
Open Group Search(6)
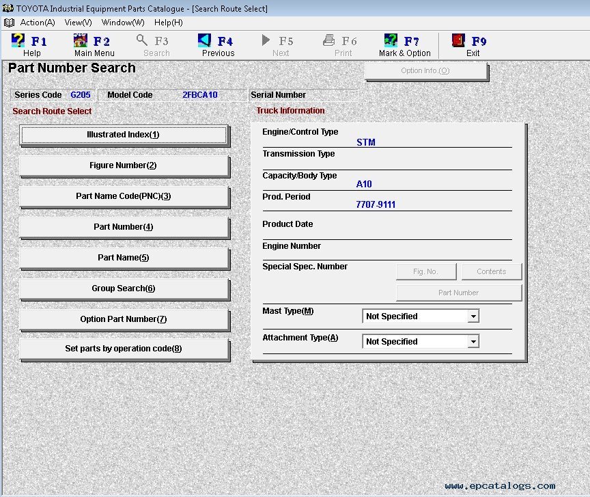pos(124,288)
